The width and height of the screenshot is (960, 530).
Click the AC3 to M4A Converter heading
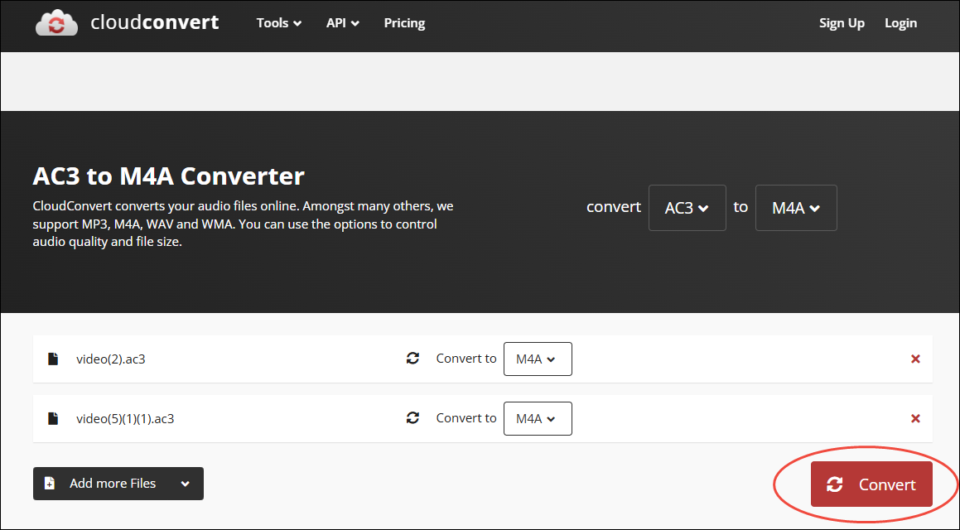click(168, 176)
